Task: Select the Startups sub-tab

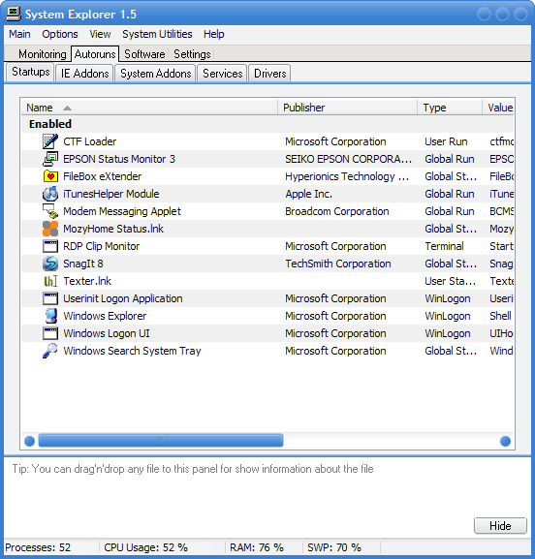Action: (31, 72)
